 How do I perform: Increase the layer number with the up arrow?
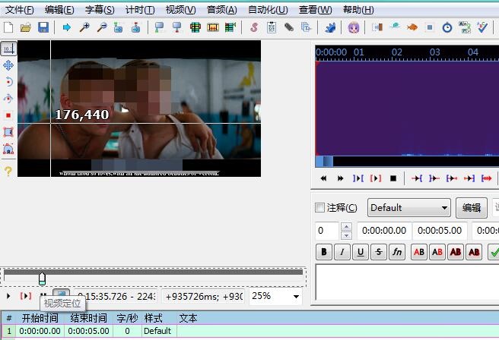point(346,227)
